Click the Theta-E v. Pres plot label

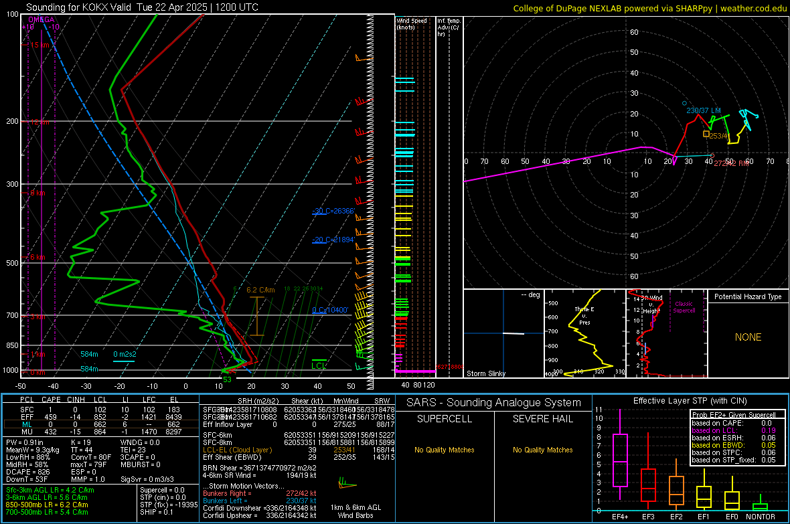[x=584, y=316]
